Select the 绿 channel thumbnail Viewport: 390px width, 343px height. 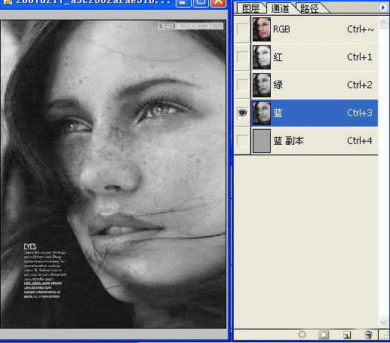(262, 85)
